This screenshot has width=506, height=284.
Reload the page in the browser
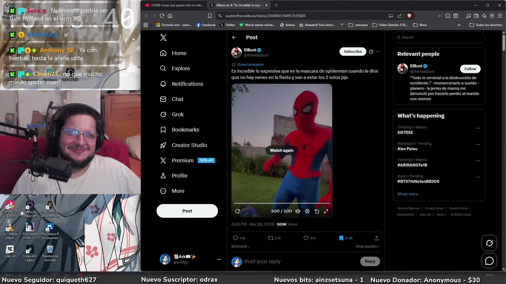[x=162, y=16]
